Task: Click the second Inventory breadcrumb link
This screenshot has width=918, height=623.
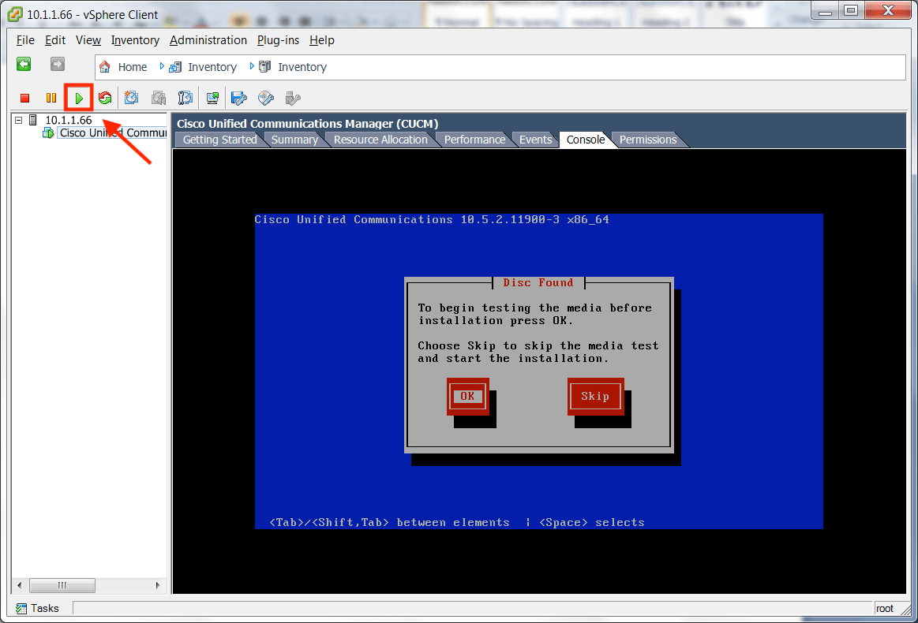Action: (302, 67)
